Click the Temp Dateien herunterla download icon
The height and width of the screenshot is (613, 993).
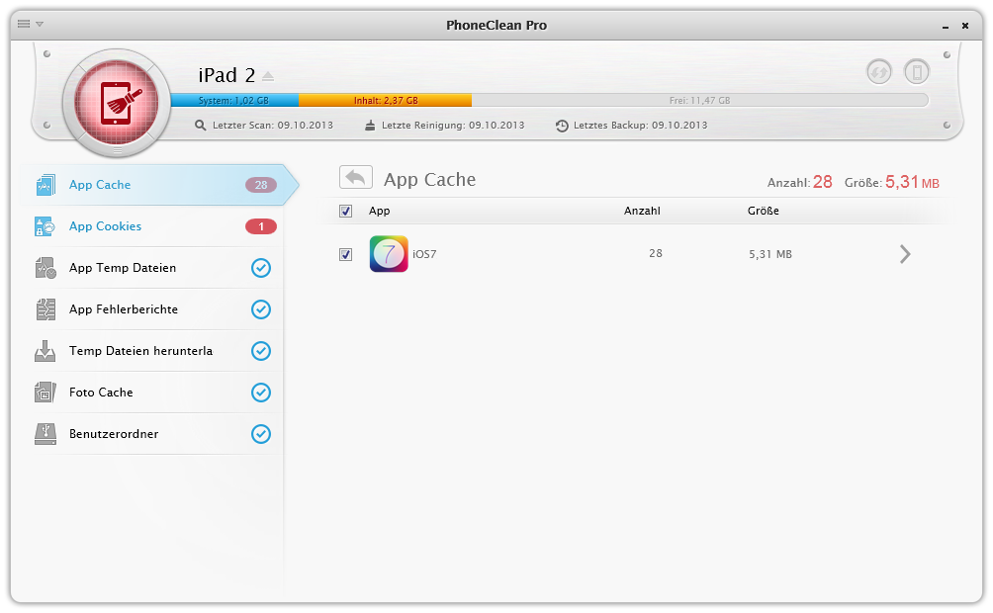(45, 351)
